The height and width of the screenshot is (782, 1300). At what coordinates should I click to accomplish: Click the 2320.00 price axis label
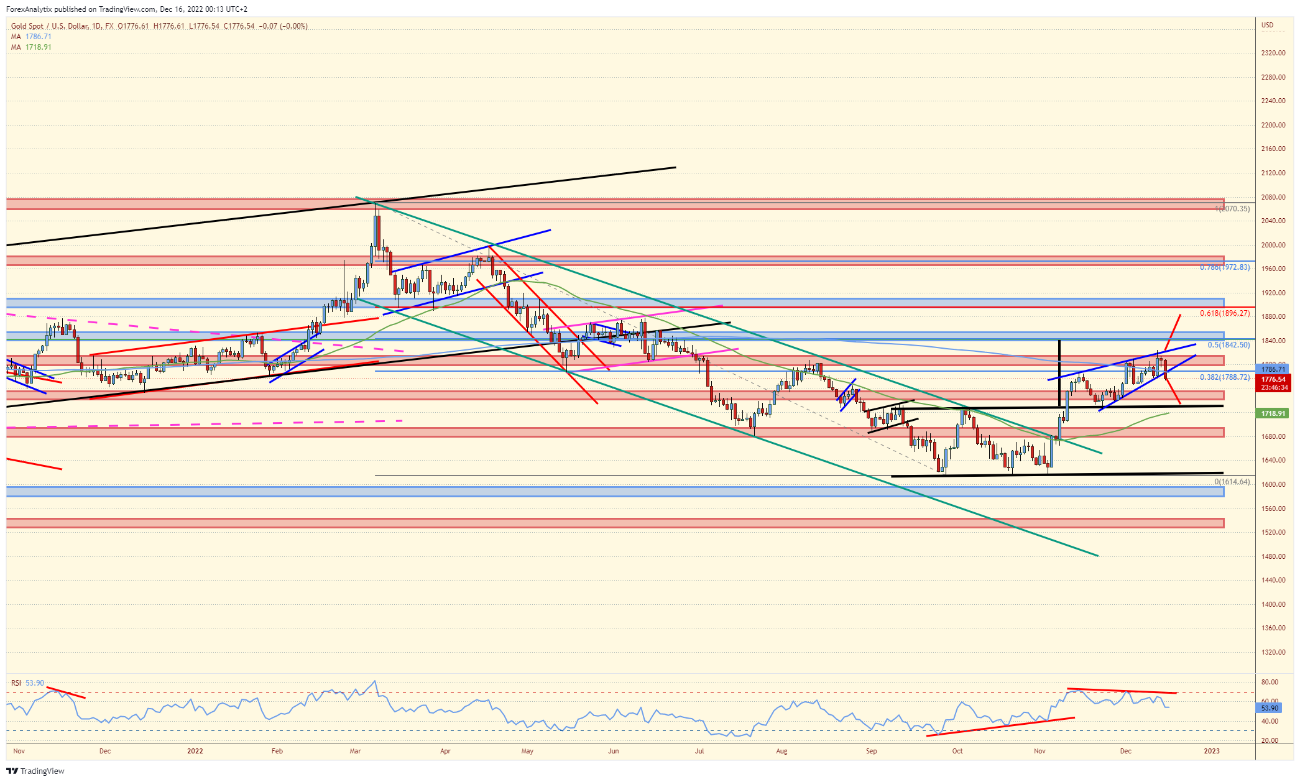[x=1273, y=53]
